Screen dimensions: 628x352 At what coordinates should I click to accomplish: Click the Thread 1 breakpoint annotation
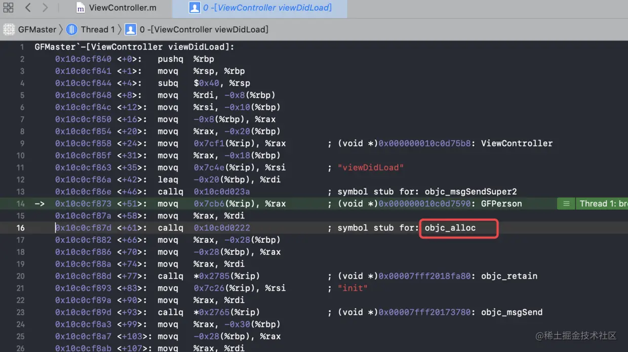coord(603,204)
